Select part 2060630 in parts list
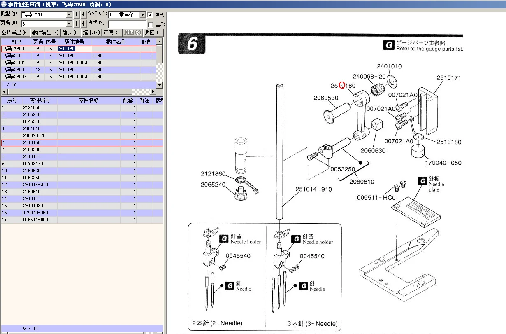506x334 pixels. click(82, 171)
